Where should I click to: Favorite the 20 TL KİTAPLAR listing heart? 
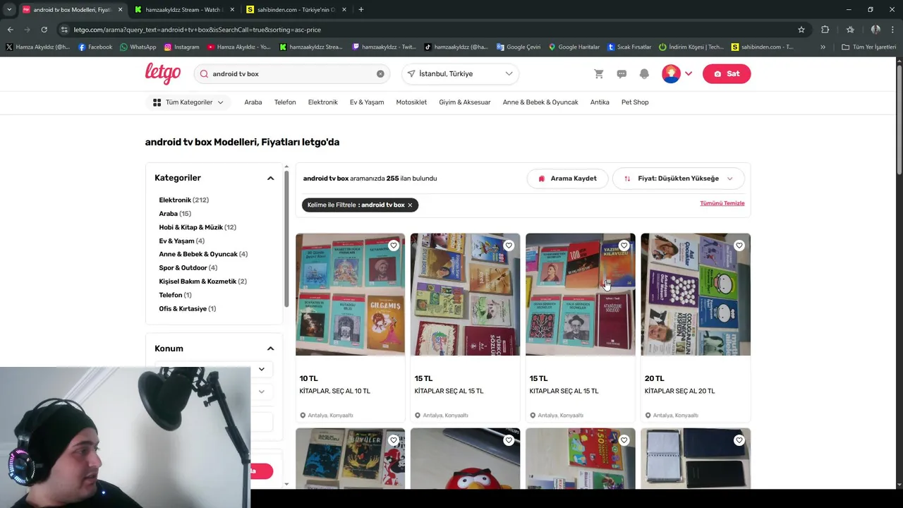(x=739, y=246)
